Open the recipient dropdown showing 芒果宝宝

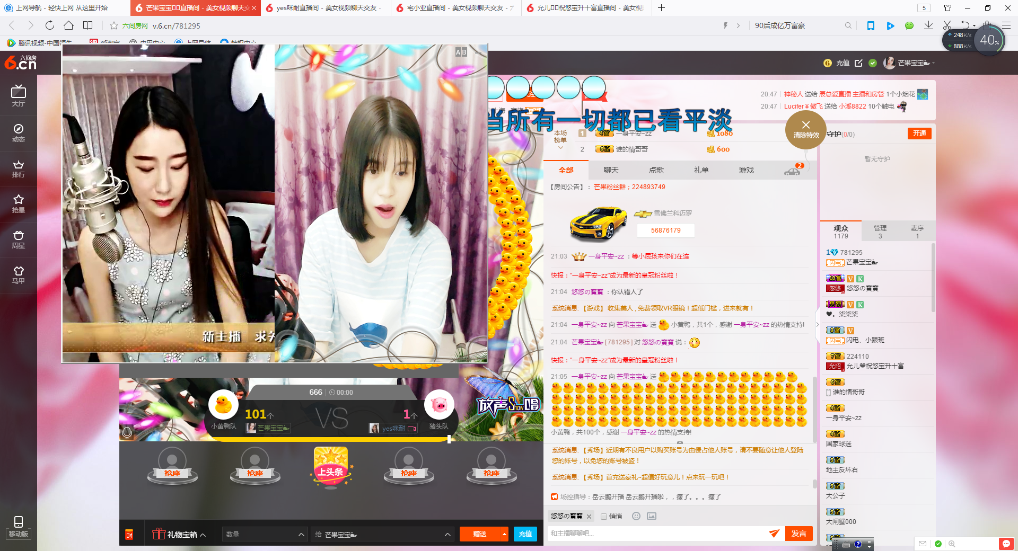click(x=383, y=534)
